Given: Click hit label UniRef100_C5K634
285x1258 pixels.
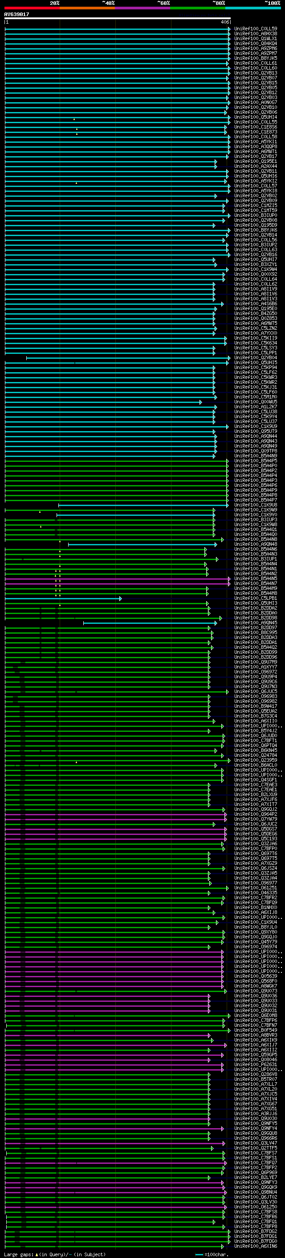Looking at the screenshot, I should click(x=256, y=343).
